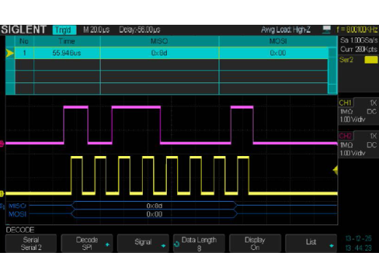Screen dimensions: 379x277
Task: Select the 0x8d cell in the table
Action: (x=160, y=53)
